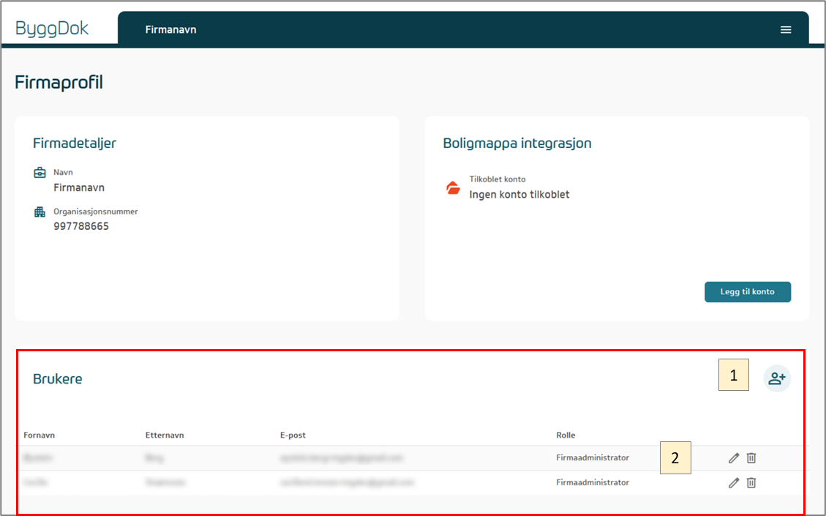
Task: Edit the second user with pencil icon
Action: pos(734,483)
